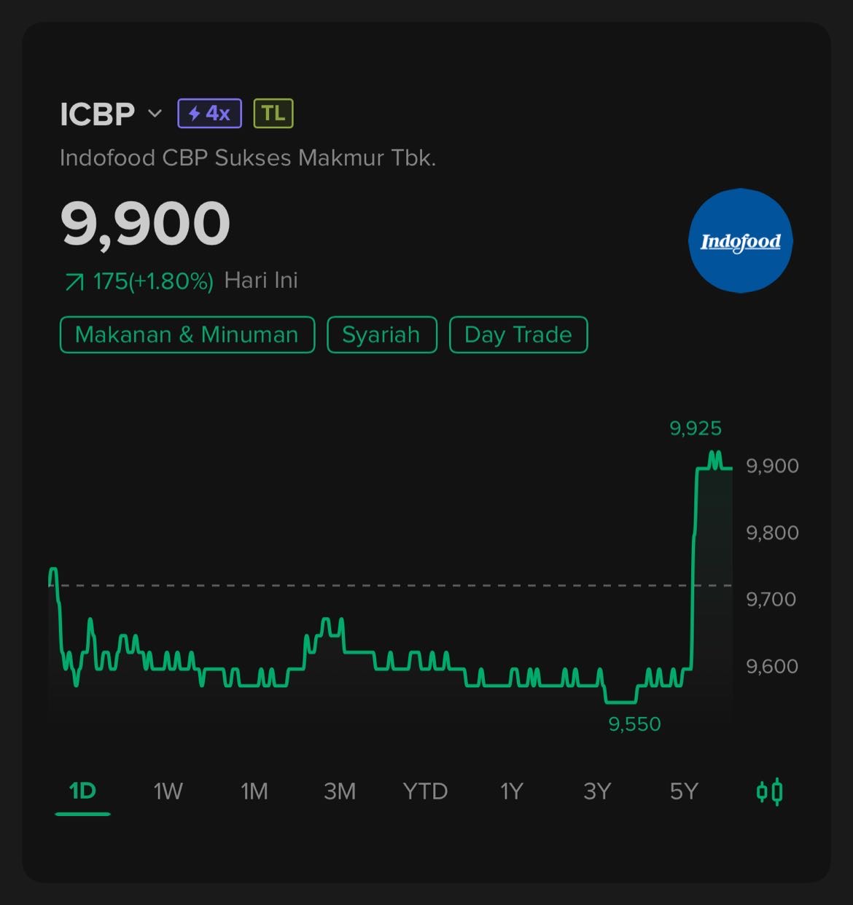
Task: Switch to the 3Y timeframe
Action: 597,791
